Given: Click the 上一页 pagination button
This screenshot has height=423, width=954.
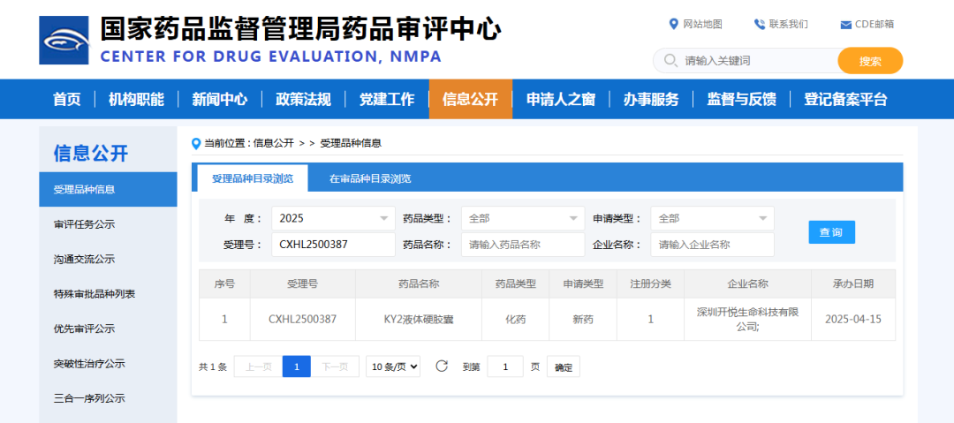Looking at the screenshot, I should pos(258,366).
